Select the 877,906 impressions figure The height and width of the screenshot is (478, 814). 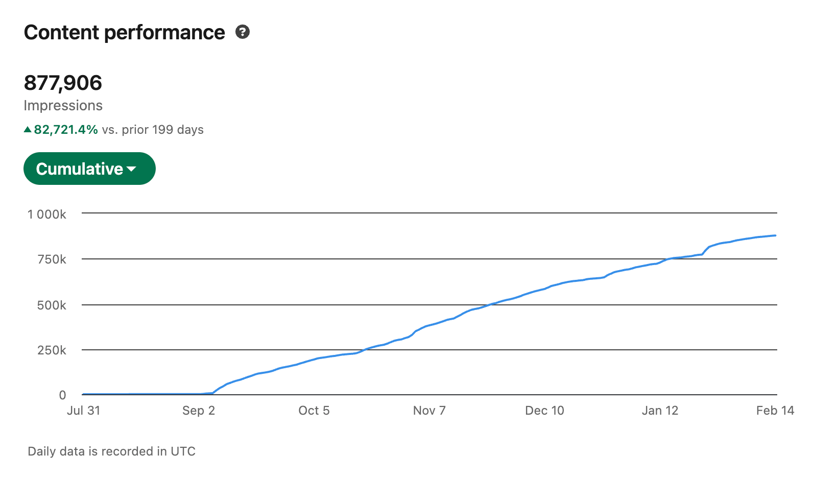click(x=63, y=83)
